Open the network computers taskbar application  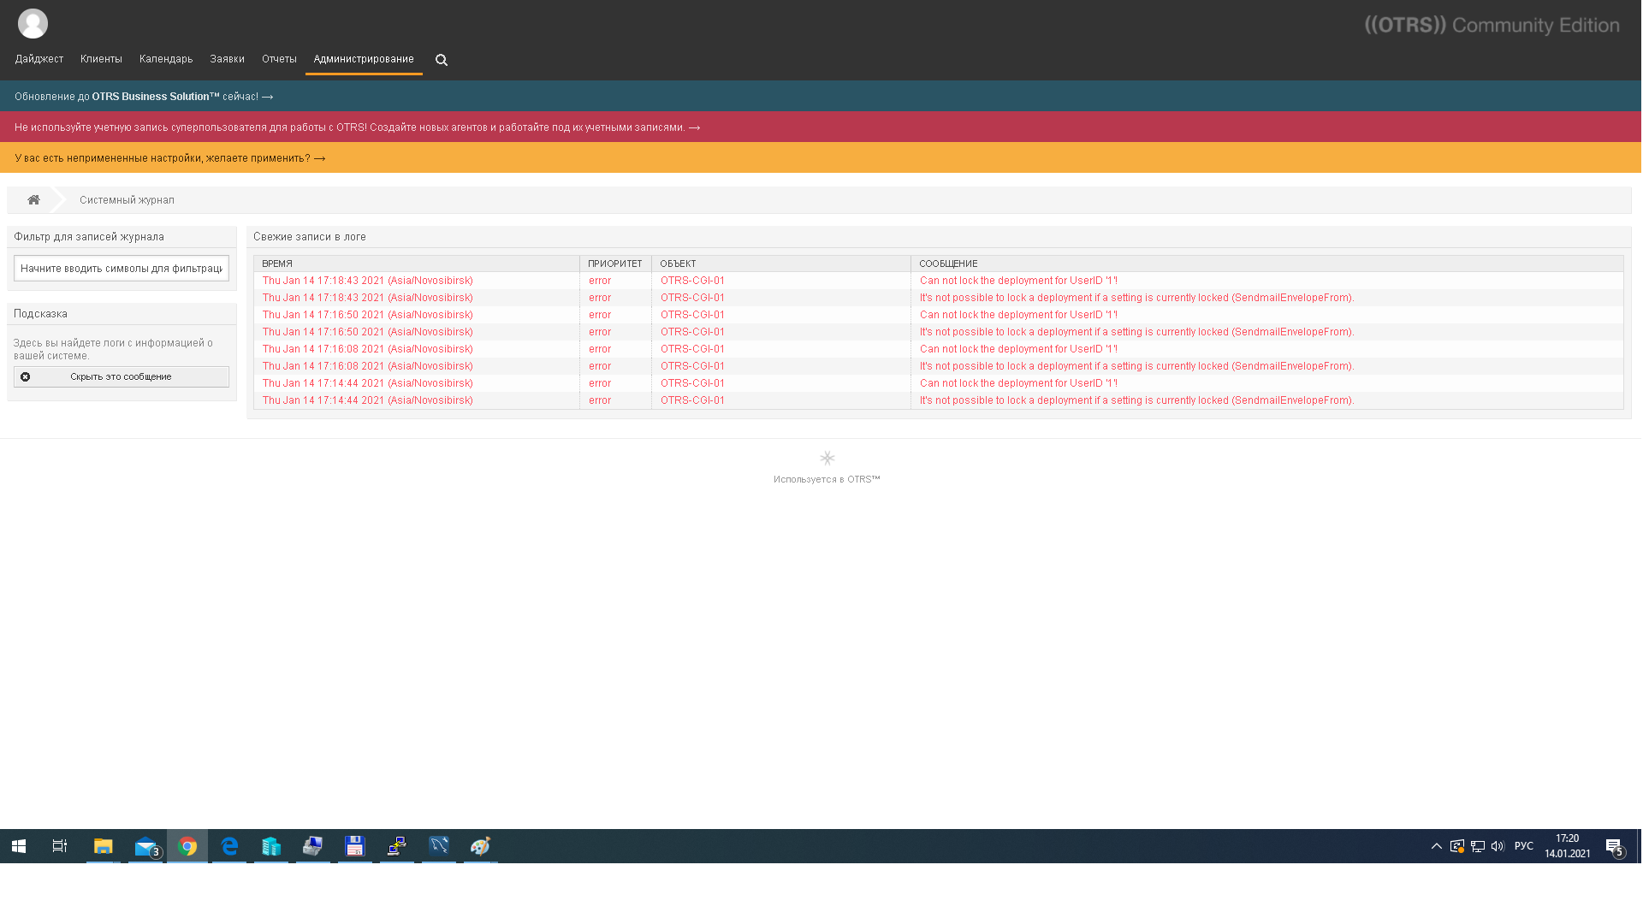(397, 846)
